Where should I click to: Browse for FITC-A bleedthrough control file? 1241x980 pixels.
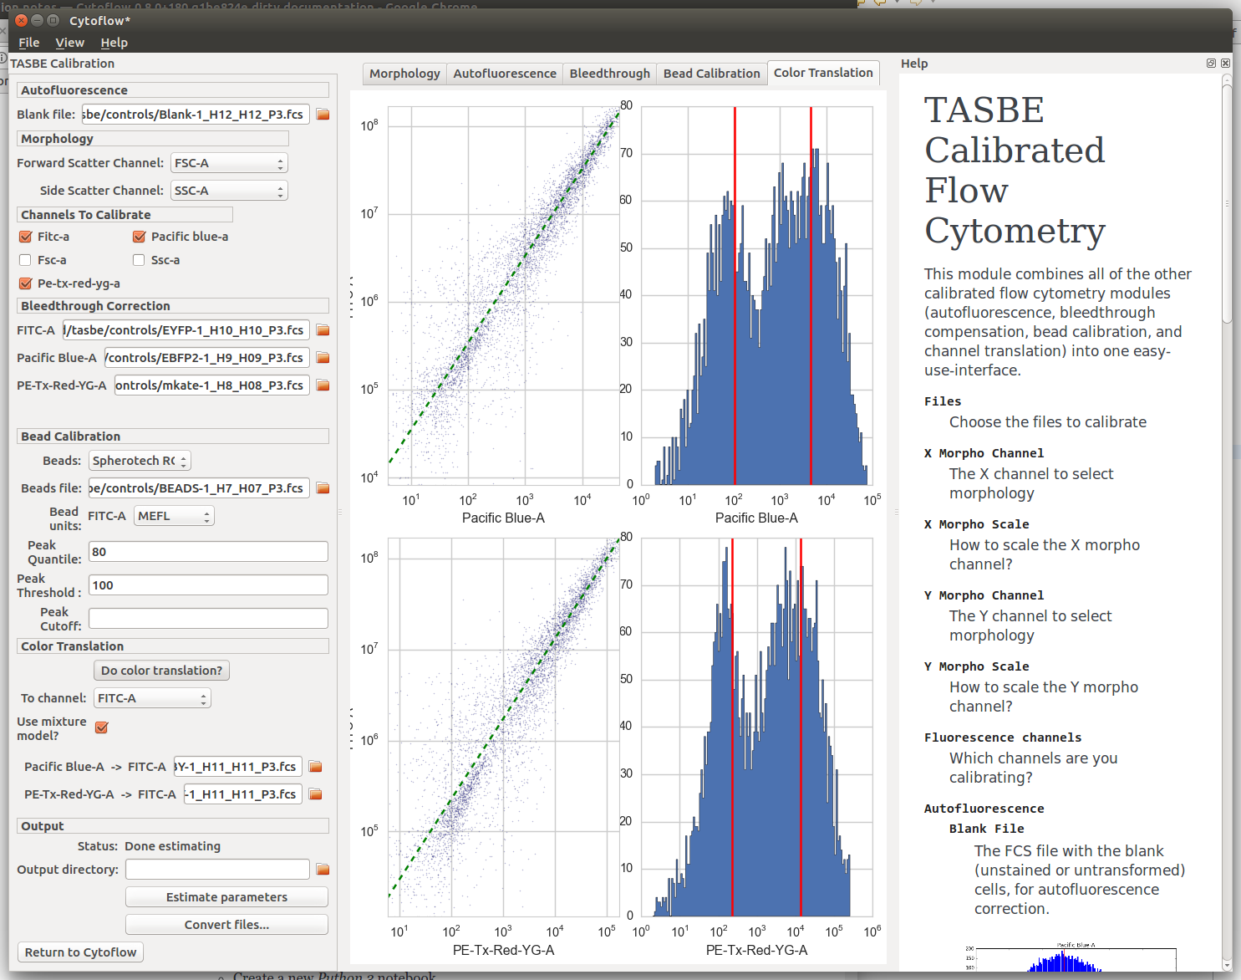pos(323,330)
